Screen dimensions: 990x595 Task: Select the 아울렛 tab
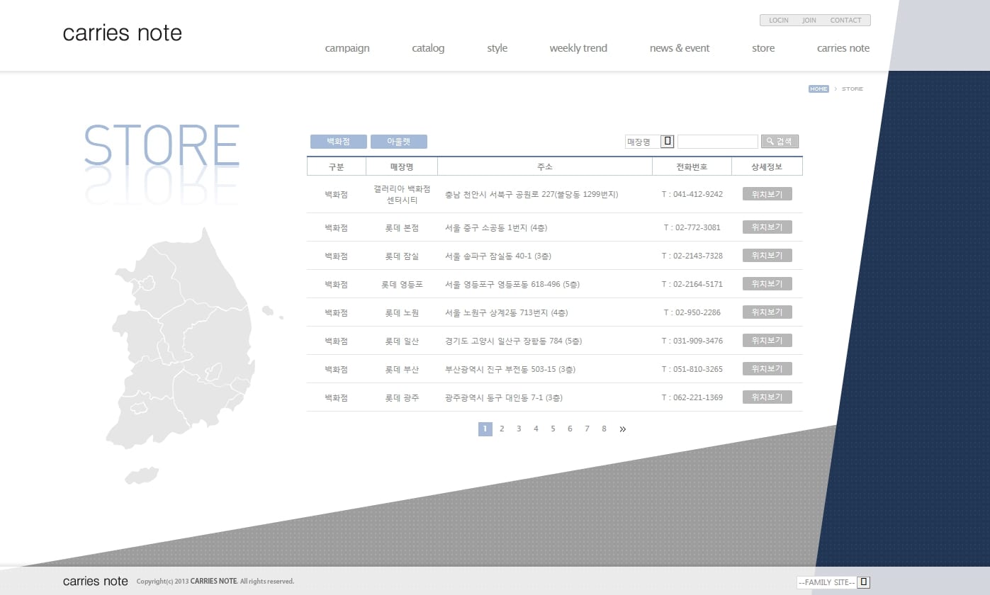[399, 142]
